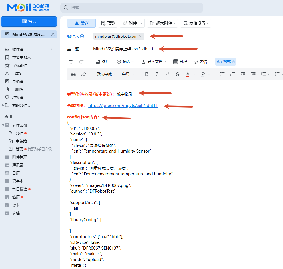Screen dimensions: 283x269
Task: Toggle underline formatting
Action: coord(167,74)
